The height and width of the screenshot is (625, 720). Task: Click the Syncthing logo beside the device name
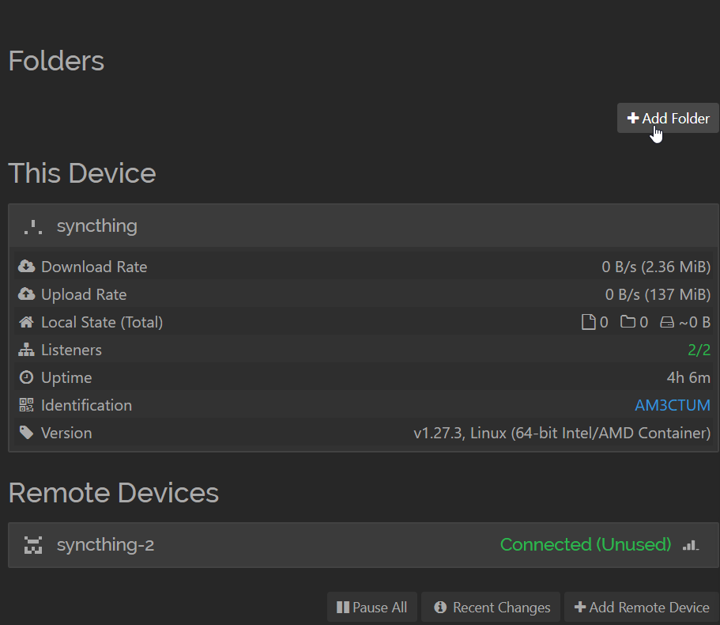coord(32,225)
